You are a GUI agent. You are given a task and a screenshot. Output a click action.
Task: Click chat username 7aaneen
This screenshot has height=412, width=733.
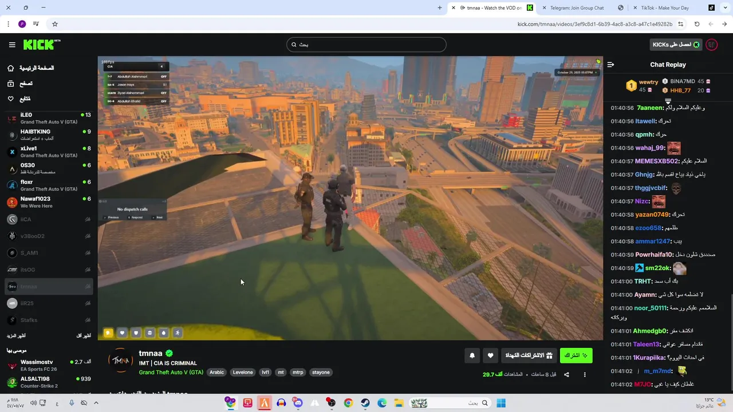pos(650,108)
